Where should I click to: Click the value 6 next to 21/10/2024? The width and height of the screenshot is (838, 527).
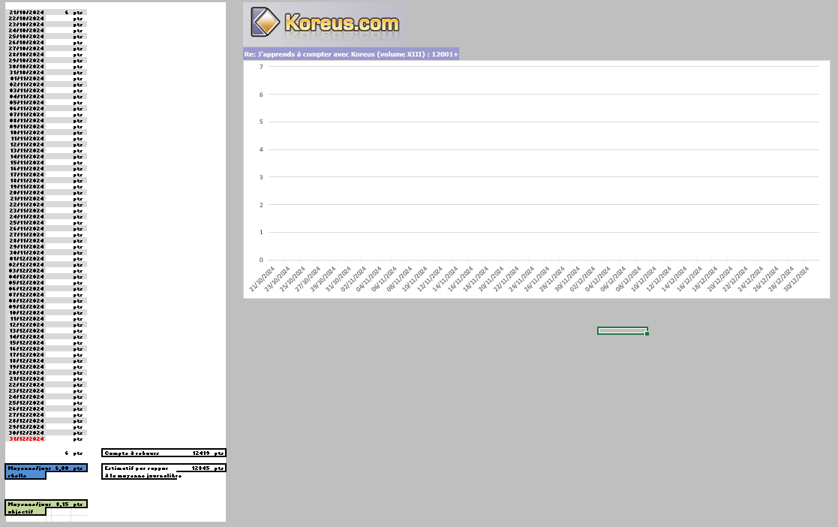click(x=66, y=13)
